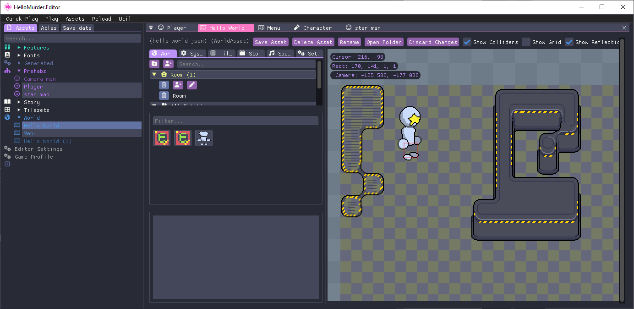Select the character sprite thumbnail under Filter

(x=204, y=138)
